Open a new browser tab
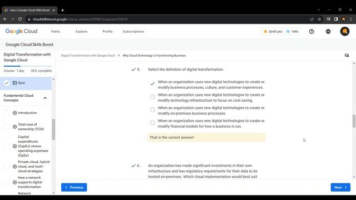The width and height of the screenshot is (356, 200). (62, 10)
